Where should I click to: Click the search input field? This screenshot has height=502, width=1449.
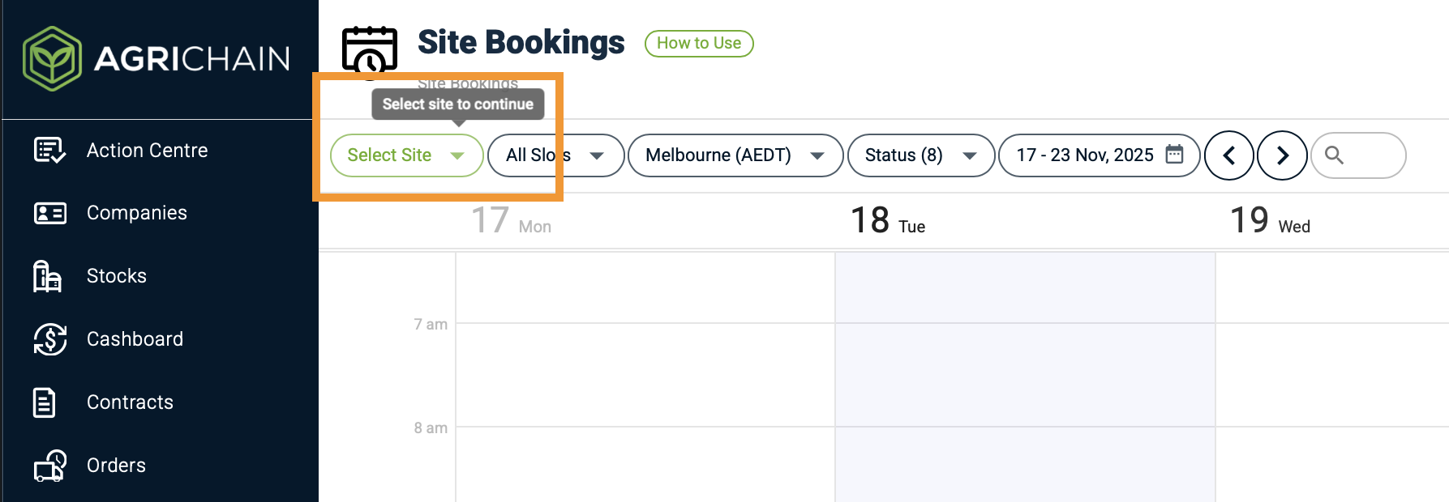click(x=1370, y=155)
